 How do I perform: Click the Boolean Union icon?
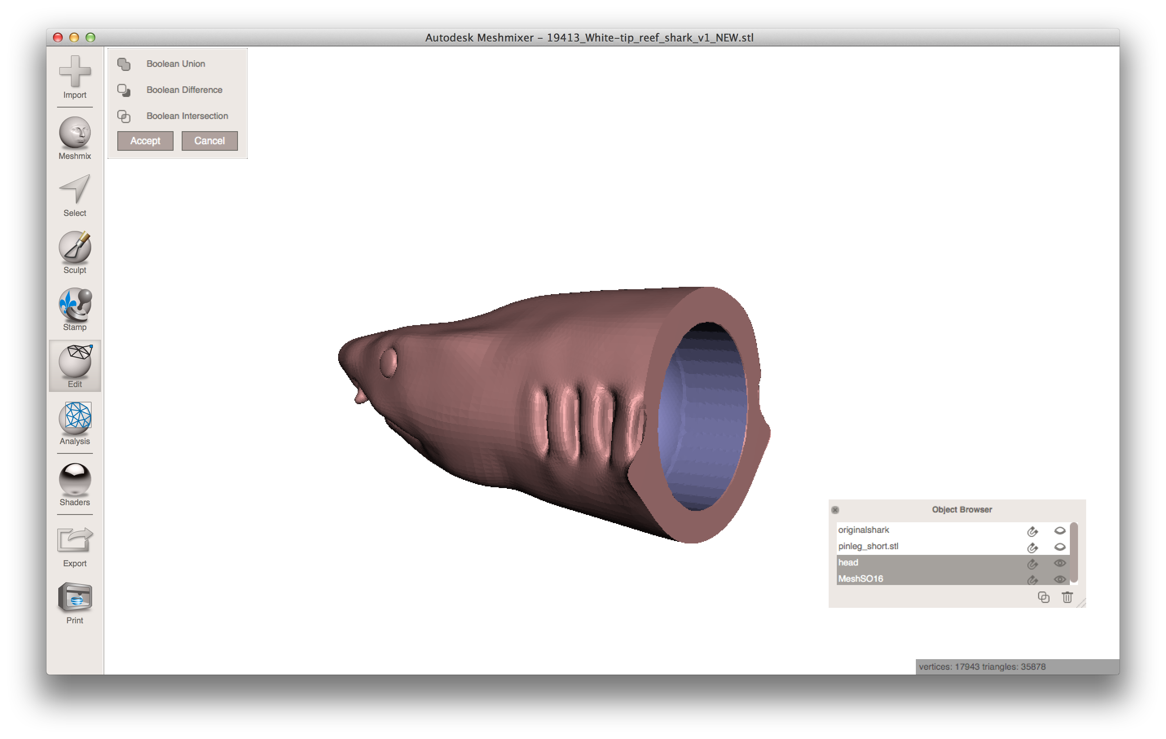coord(124,64)
